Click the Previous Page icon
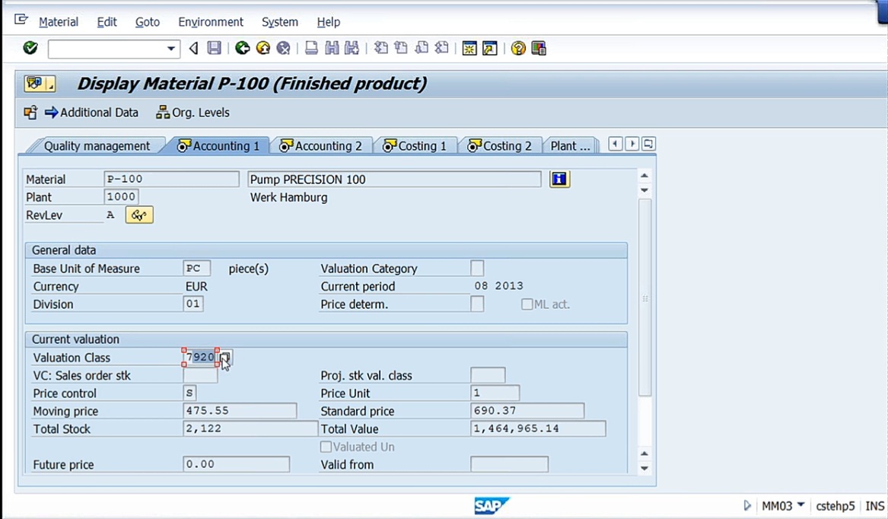Viewport: 888px width, 519px height. coord(401,48)
